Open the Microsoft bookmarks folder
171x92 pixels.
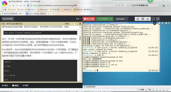point(43,9)
